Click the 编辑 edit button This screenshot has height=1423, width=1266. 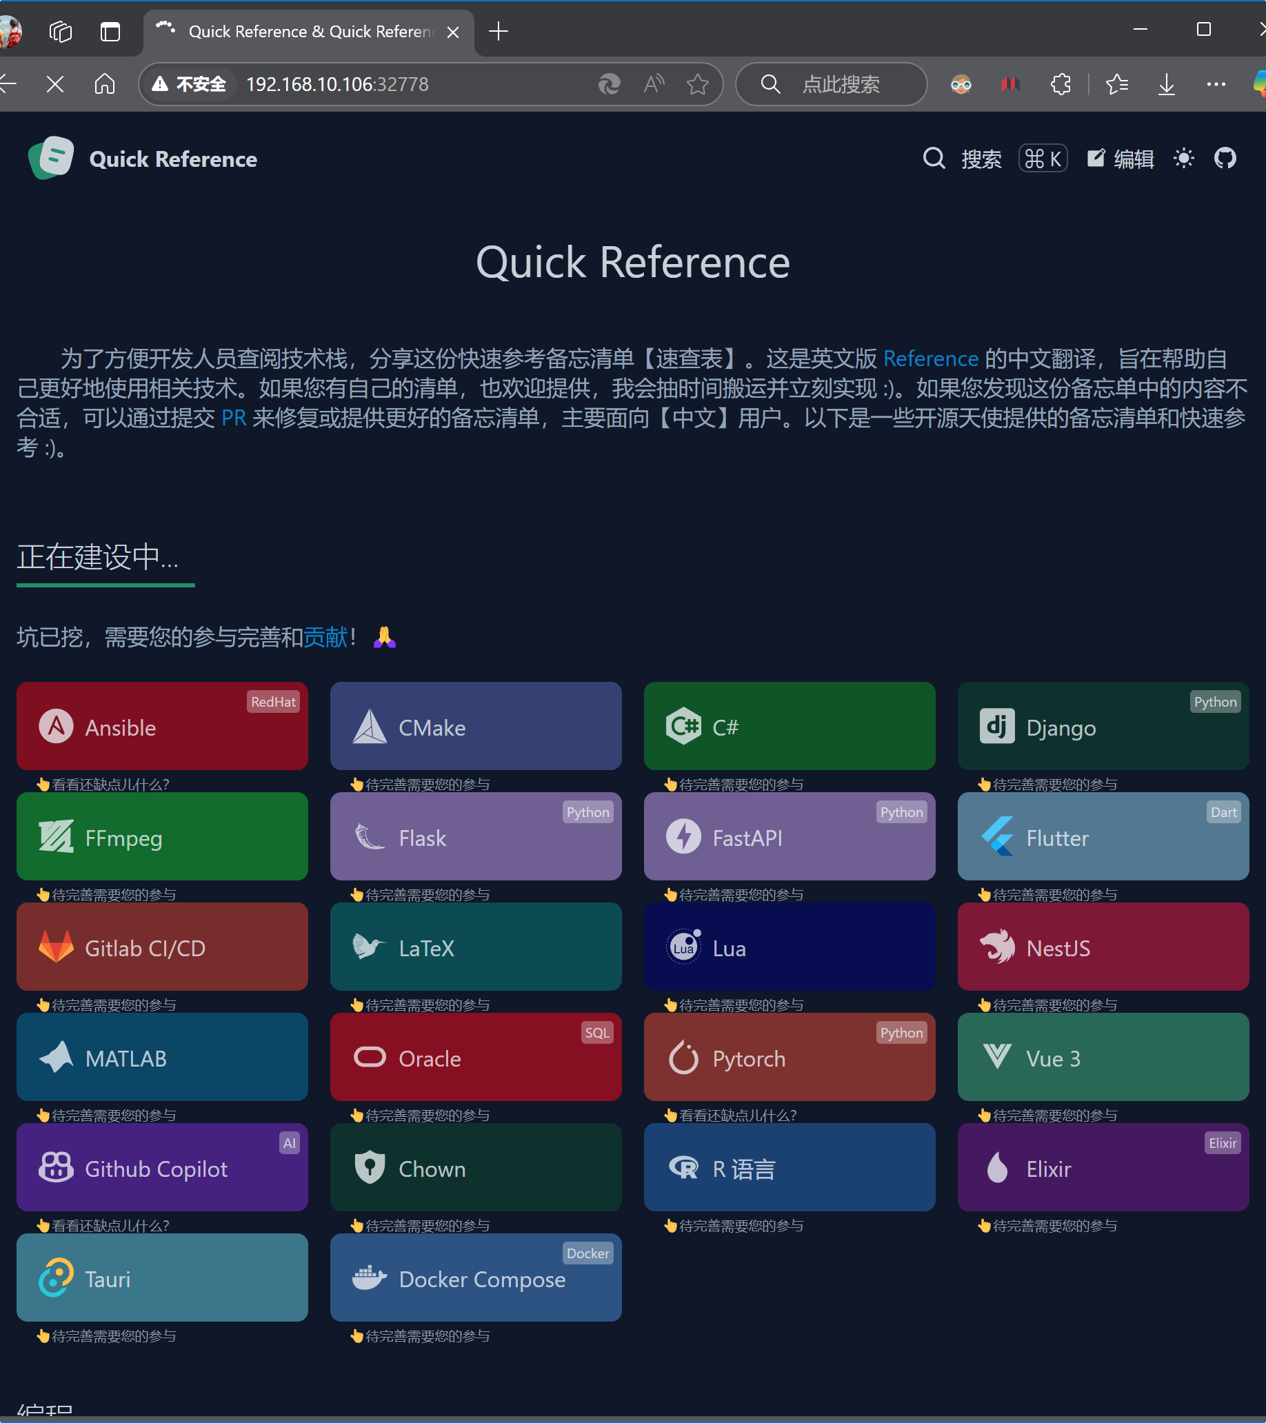(1121, 159)
